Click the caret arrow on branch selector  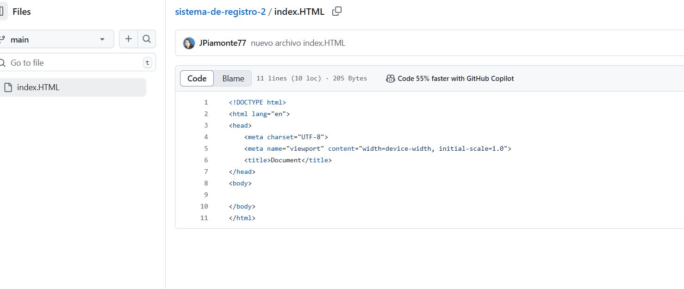click(x=102, y=40)
